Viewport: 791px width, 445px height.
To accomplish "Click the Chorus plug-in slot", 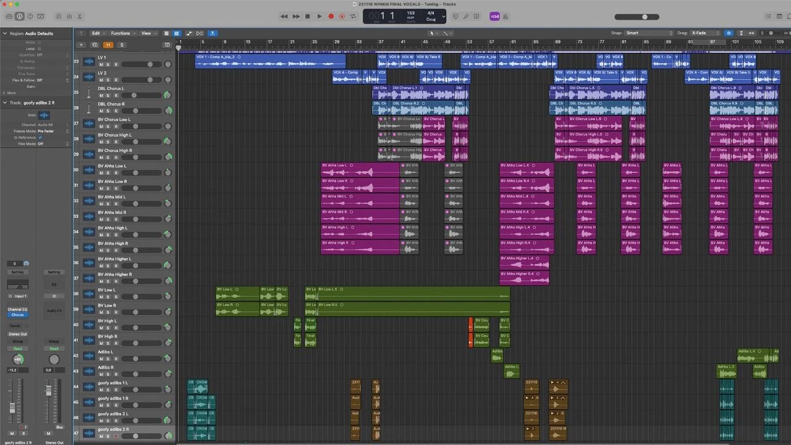I will pos(17,315).
